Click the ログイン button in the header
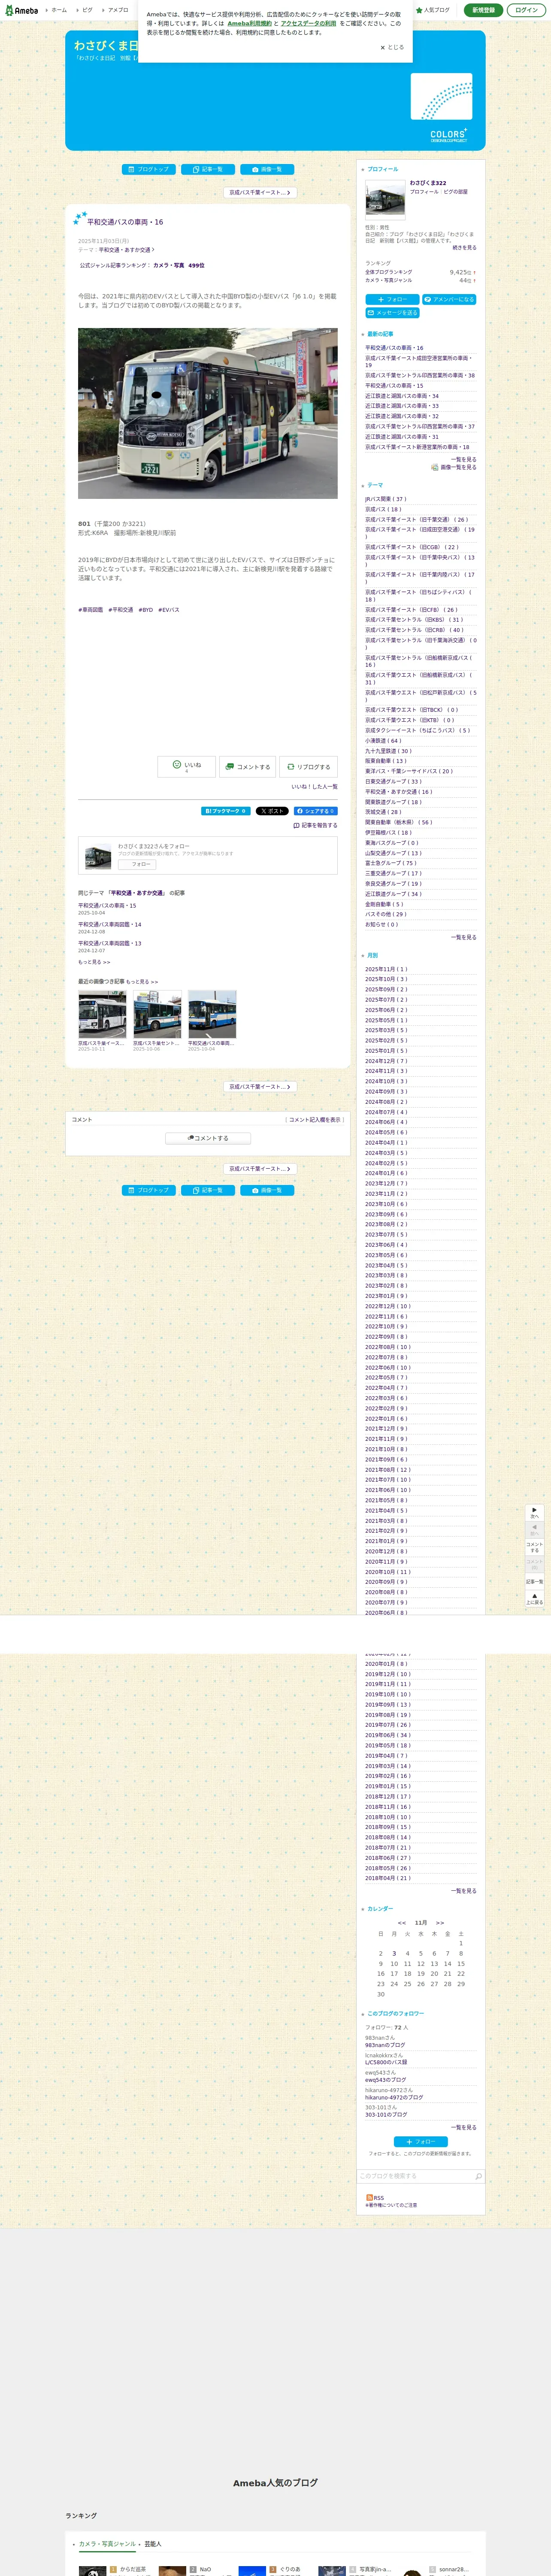This screenshot has width=551, height=2576. coord(526,10)
